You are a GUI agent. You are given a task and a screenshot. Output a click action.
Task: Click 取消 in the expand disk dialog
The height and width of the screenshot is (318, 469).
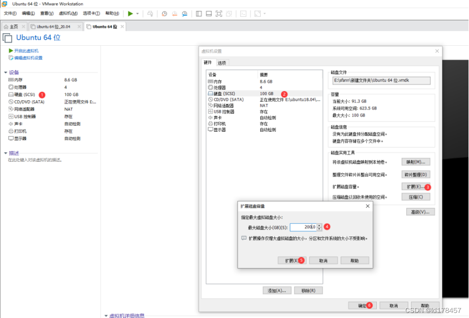323,261
